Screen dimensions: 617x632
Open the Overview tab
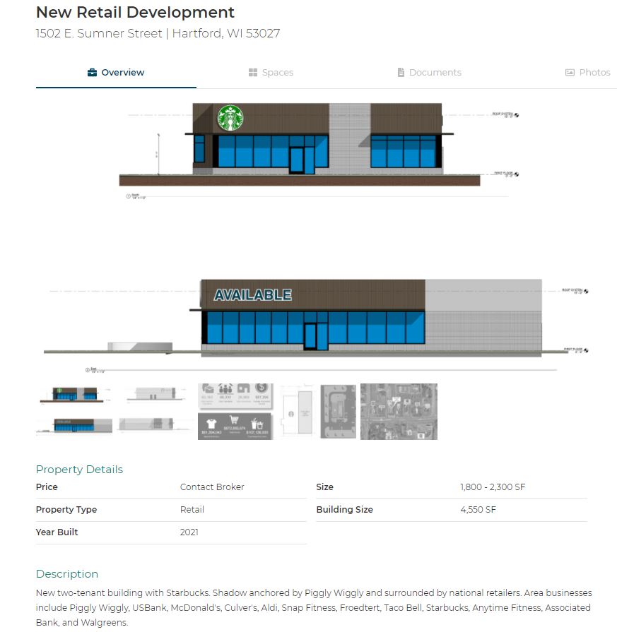pos(116,73)
